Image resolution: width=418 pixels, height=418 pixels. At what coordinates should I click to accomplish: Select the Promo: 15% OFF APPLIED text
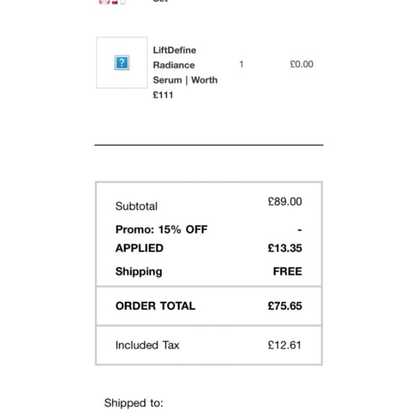tap(161, 238)
